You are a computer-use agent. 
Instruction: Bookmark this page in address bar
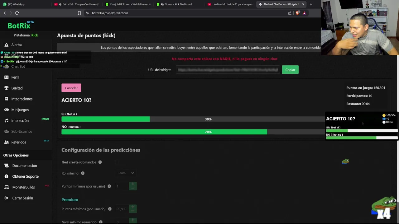point(79,13)
